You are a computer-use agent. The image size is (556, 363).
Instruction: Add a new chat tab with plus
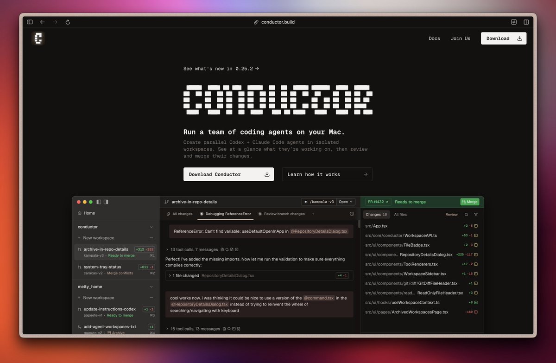coord(313,214)
